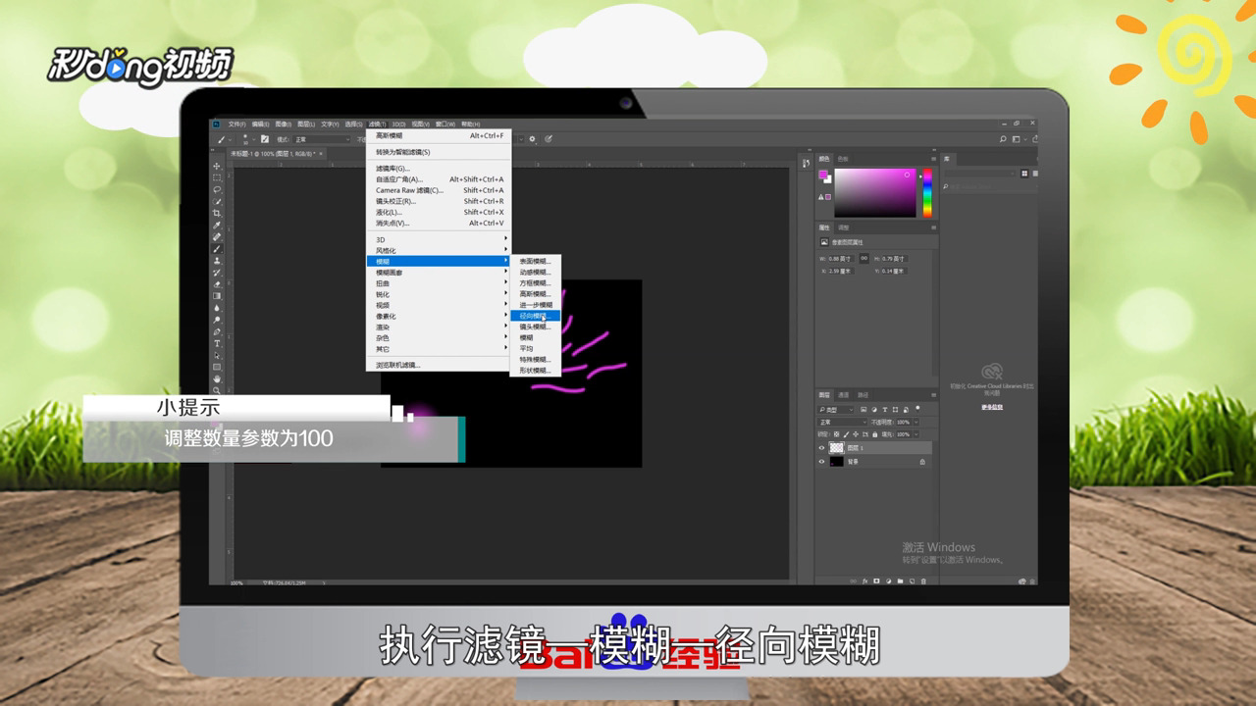
Task: Select the Crop tool
Action: (217, 214)
